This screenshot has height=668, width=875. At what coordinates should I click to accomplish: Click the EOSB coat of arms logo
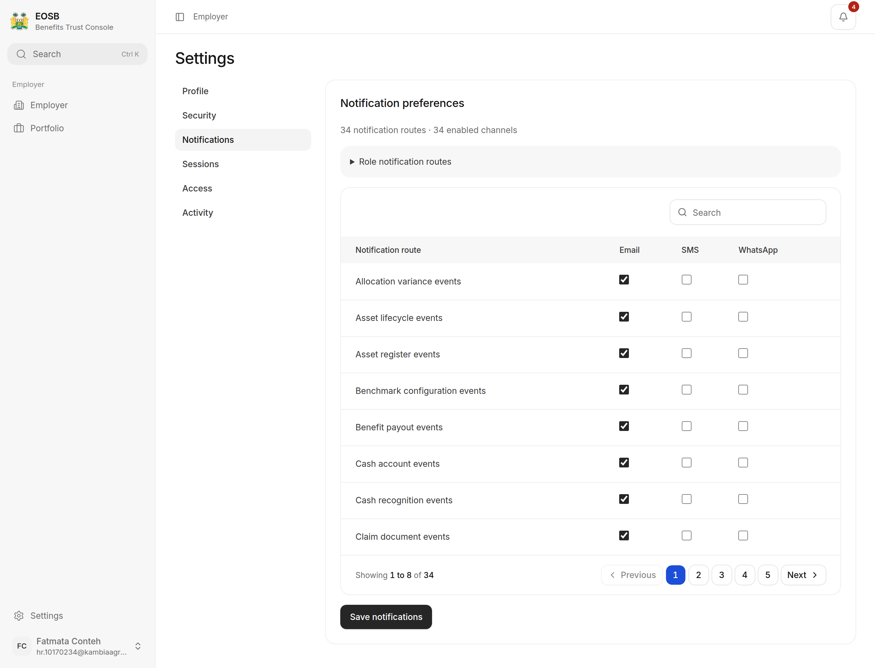[19, 21]
